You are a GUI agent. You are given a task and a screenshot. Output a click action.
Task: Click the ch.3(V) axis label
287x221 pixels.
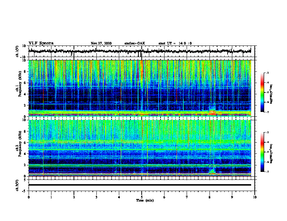tap(17, 186)
